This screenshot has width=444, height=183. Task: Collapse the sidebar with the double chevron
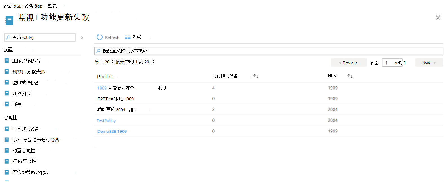coord(82,38)
